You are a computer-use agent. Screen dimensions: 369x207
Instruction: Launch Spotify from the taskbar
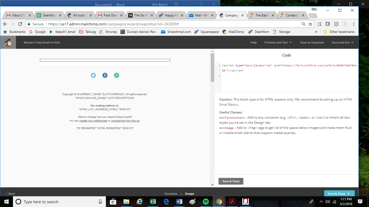(x=206, y=202)
